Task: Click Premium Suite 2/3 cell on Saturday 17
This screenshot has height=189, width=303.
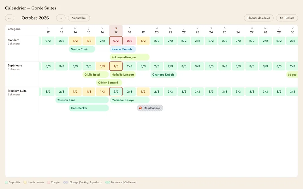Action: [x=116, y=92]
